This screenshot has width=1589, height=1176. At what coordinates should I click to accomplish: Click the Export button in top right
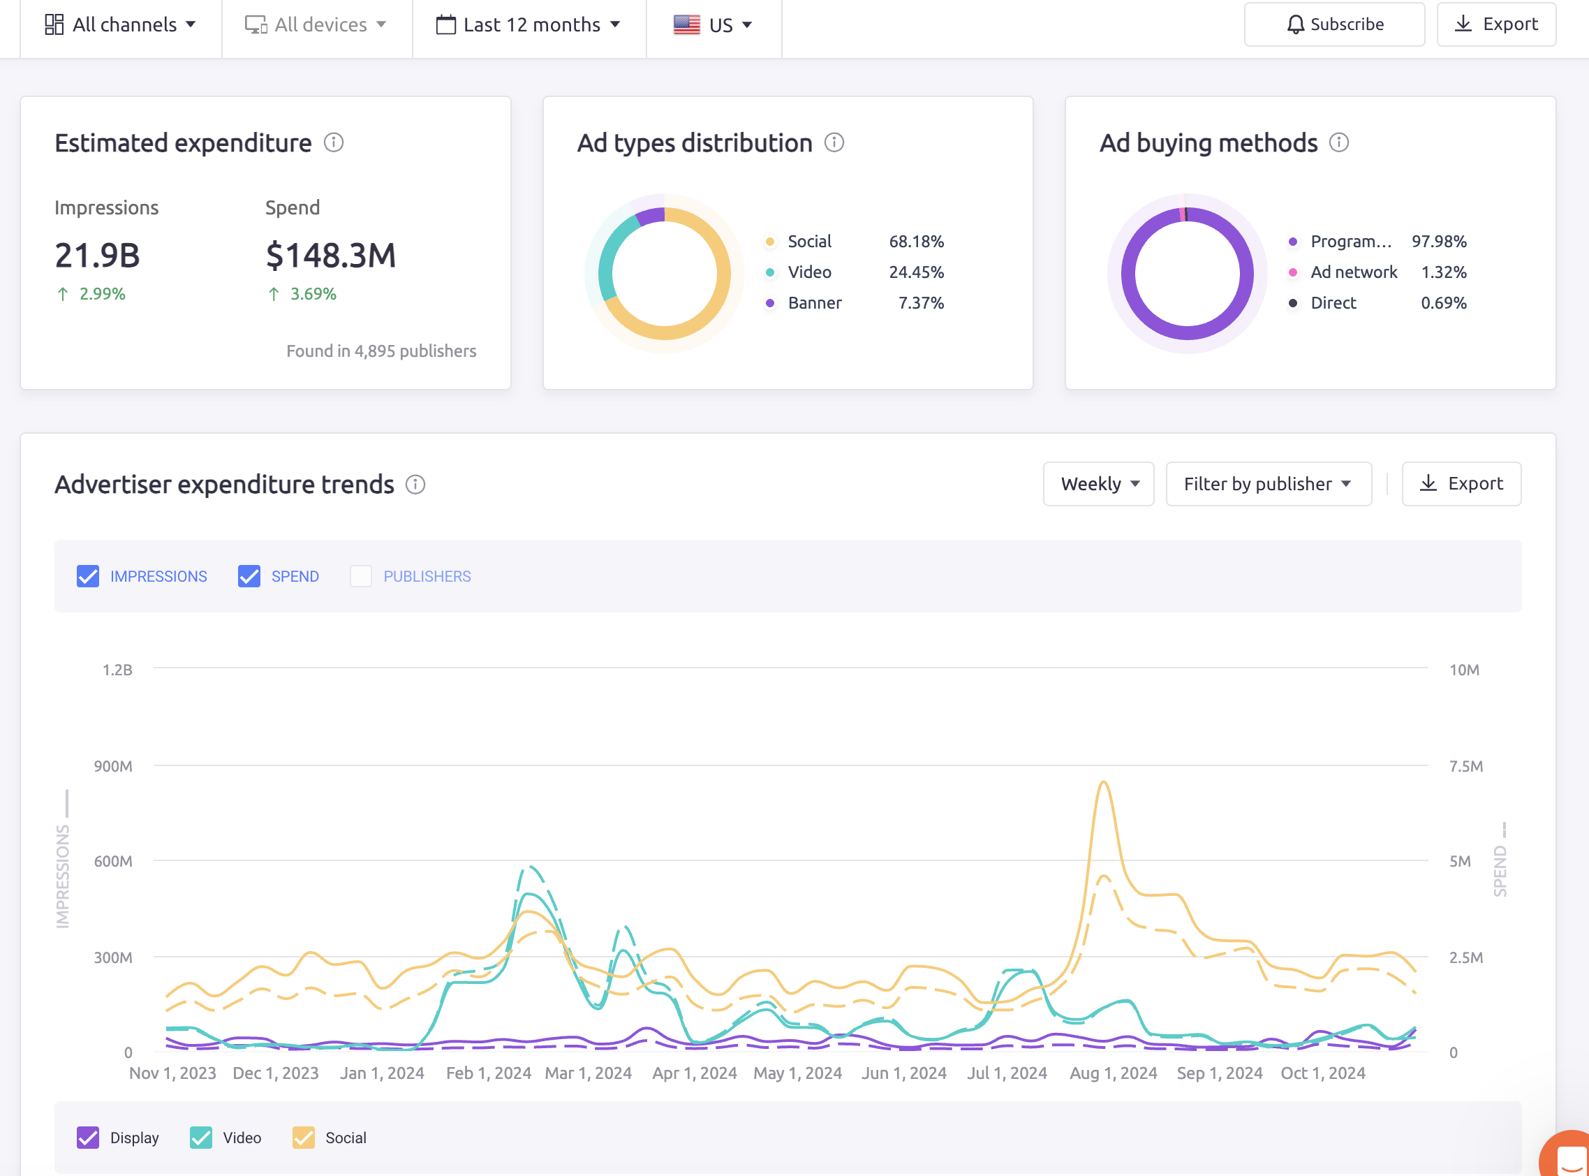[1498, 24]
